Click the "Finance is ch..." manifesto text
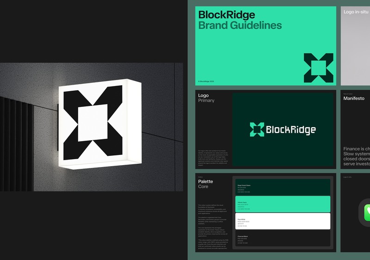This screenshot has height=260, width=370. pos(357,156)
